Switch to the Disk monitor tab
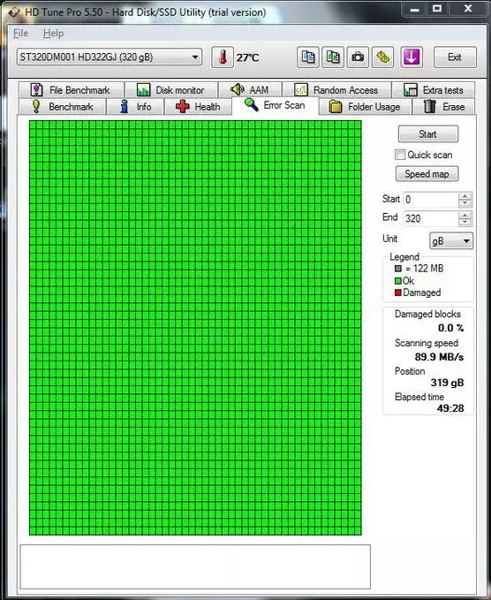 click(x=171, y=90)
